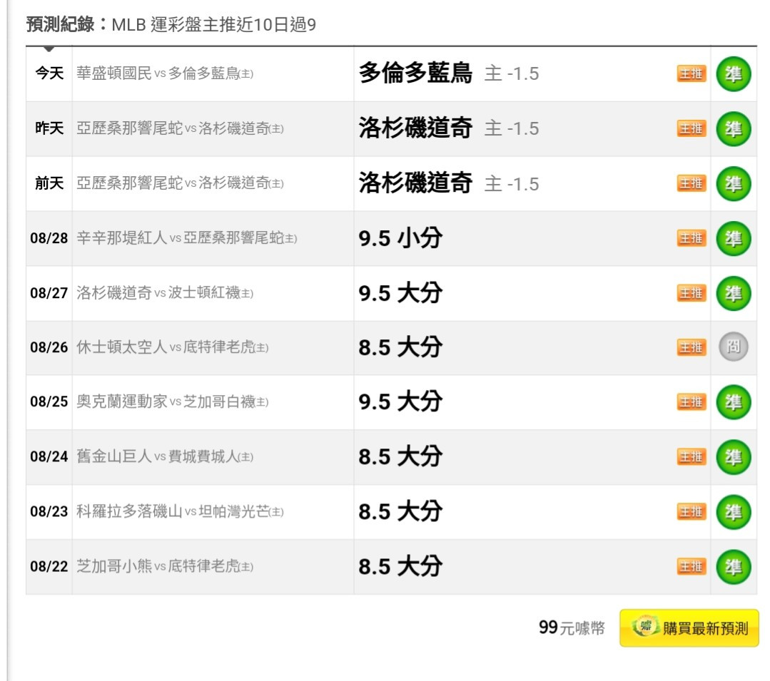Click the green 準 icon in the 08/27 row
770x681 pixels.
[x=733, y=294]
